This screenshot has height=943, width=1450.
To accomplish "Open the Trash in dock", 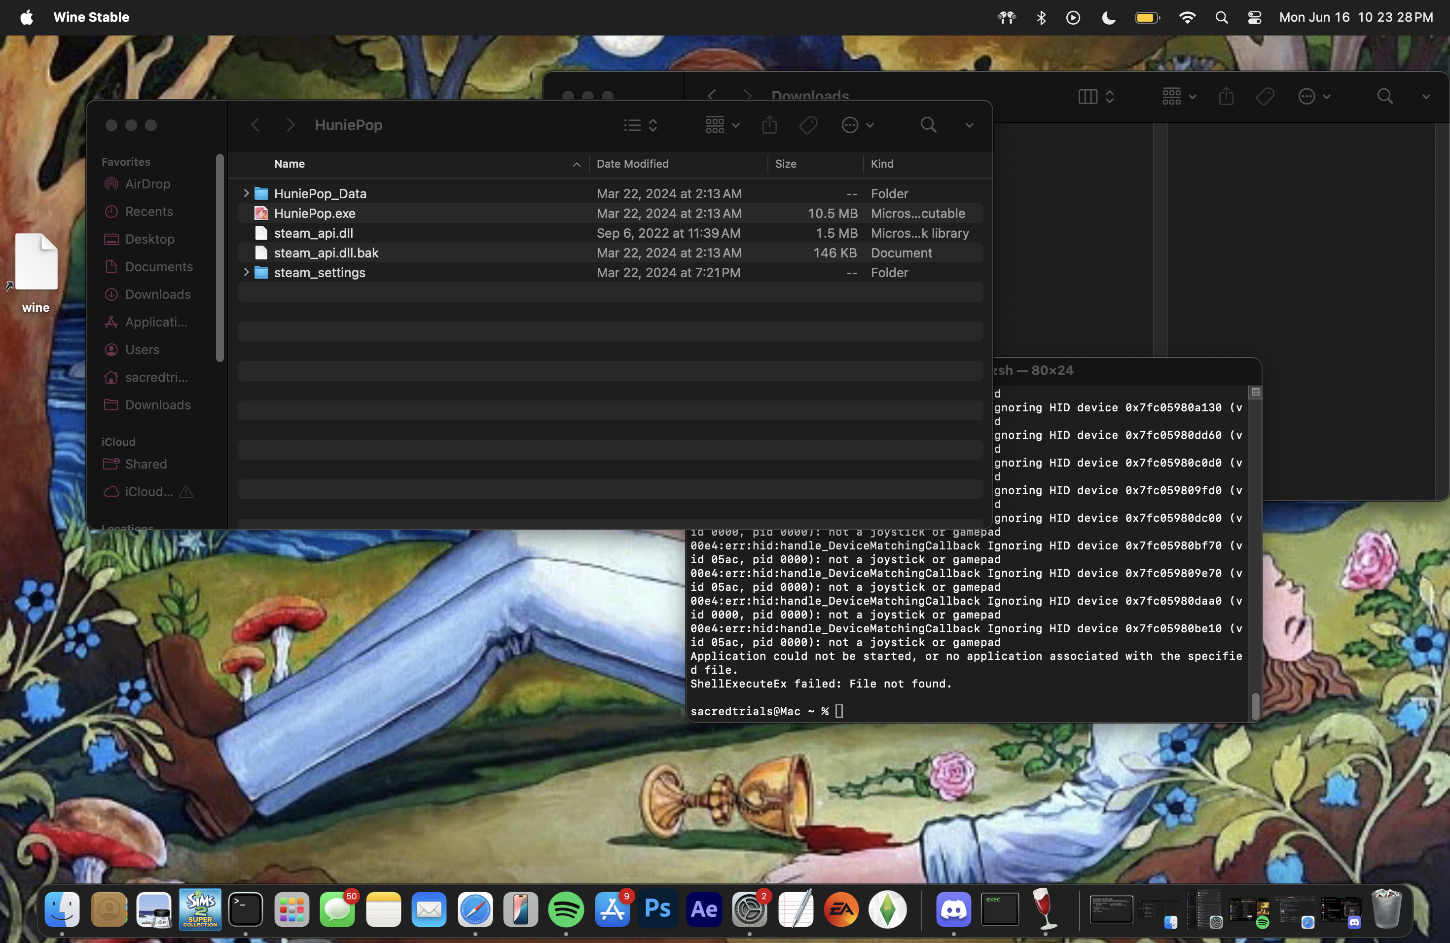I will click(1386, 909).
